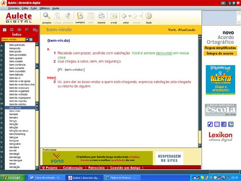Click the escola on-line banner
Viewport: 241px width, 181px height.
tap(220, 110)
